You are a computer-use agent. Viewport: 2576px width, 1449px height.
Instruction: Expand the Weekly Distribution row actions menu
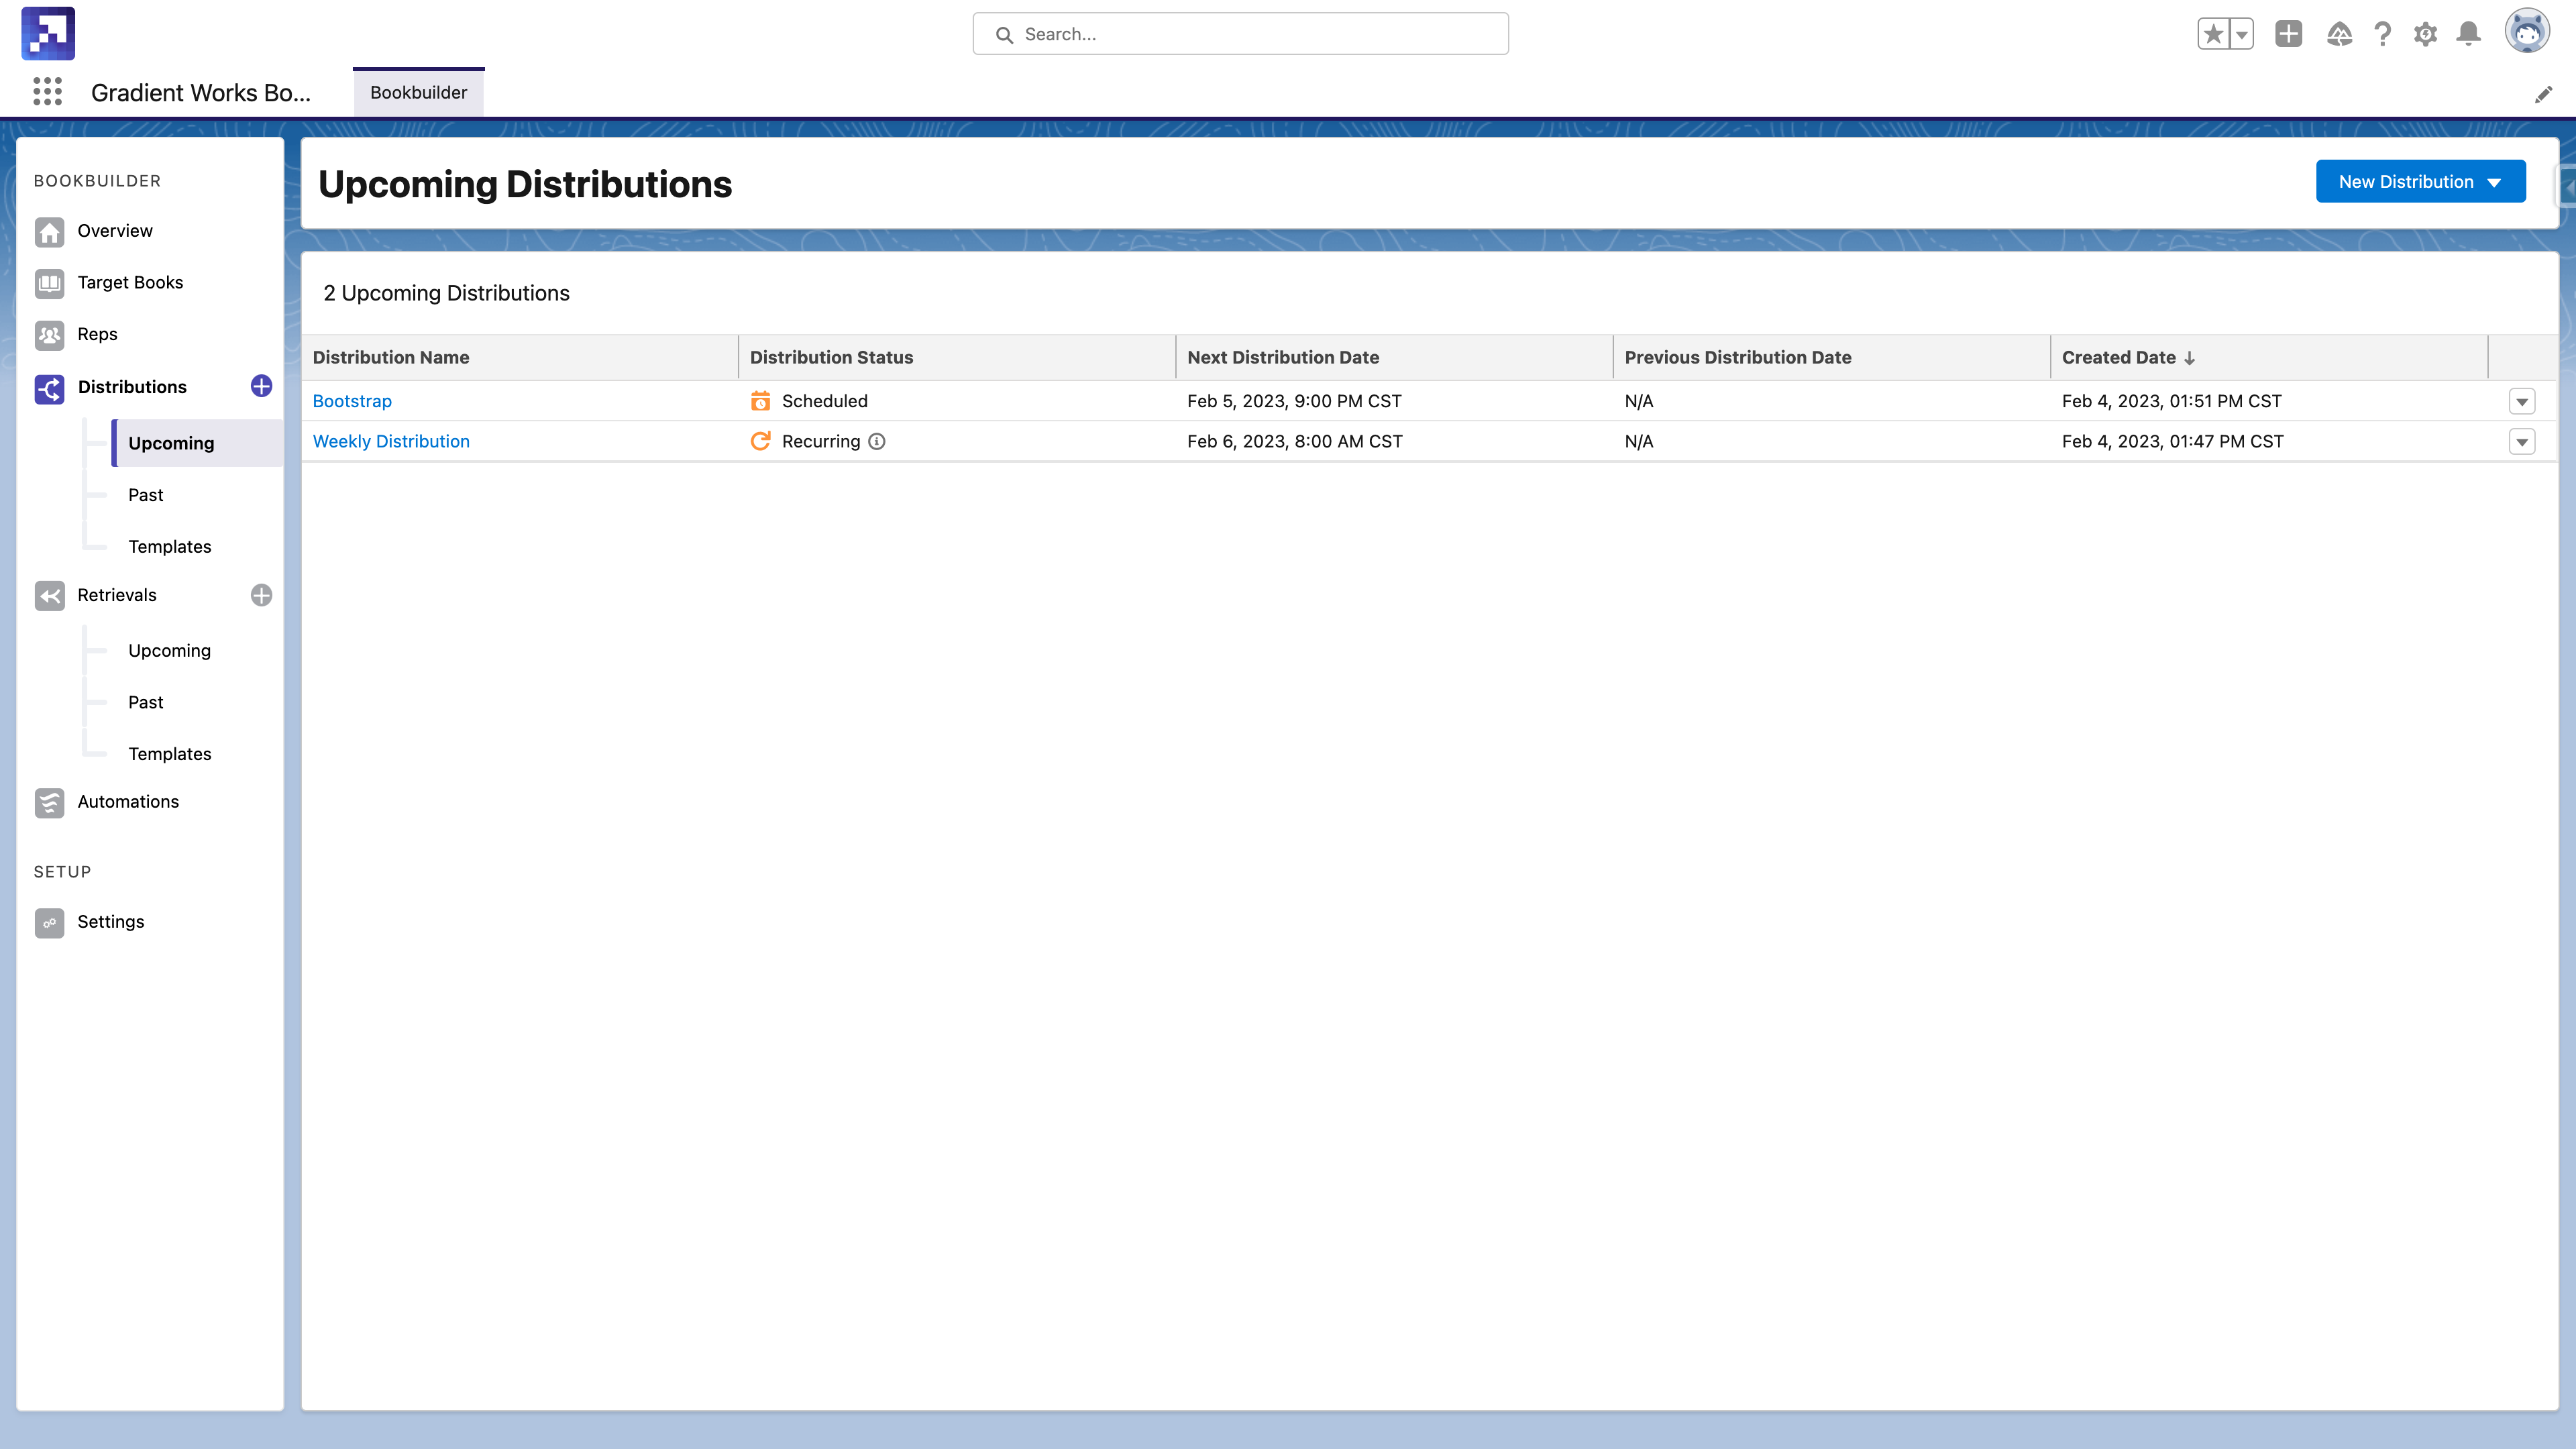click(x=2522, y=442)
